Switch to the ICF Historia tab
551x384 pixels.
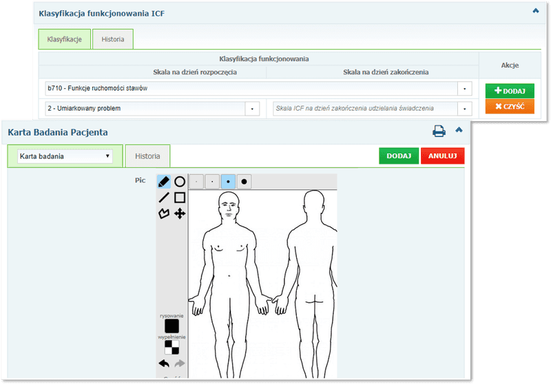(x=113, y=39)
